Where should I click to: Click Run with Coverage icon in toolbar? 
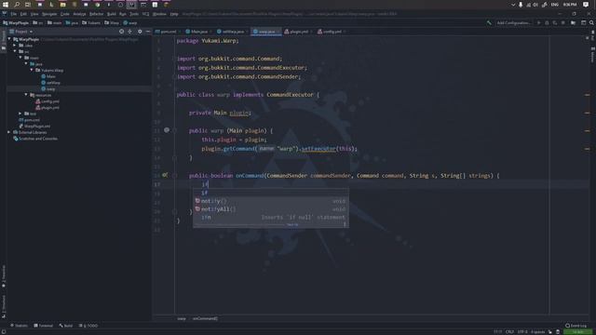tap(555, 22)
